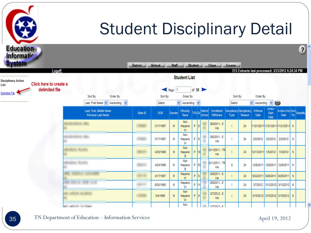
Task: Click offense date 12/13/2011
Action: [258, 152]
